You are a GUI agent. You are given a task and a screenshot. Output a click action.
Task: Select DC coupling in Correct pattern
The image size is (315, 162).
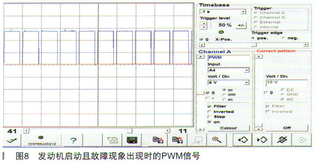[282, 90]
